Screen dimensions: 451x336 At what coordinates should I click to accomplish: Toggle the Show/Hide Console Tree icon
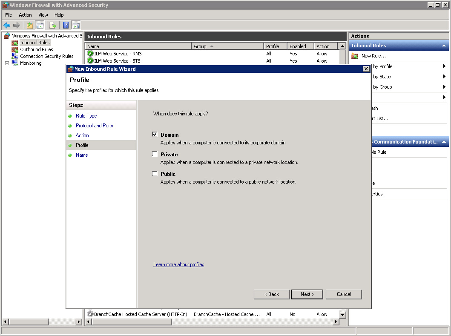(x=40, y=25)
